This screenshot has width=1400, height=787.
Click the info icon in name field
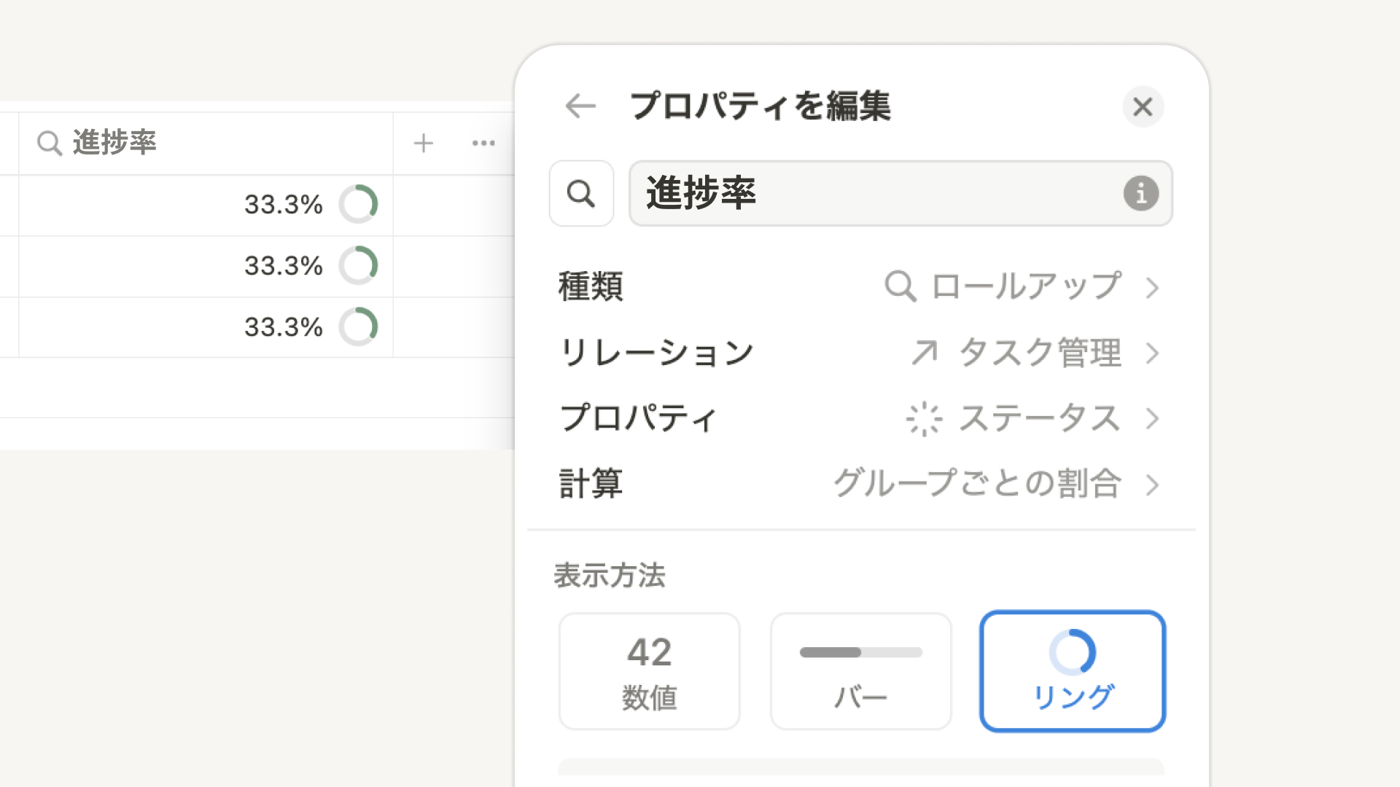(x=1140, y=194)
